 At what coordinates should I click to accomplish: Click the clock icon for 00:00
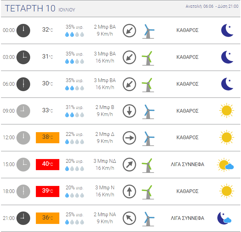pyautogui.click(x=23, y=31)
